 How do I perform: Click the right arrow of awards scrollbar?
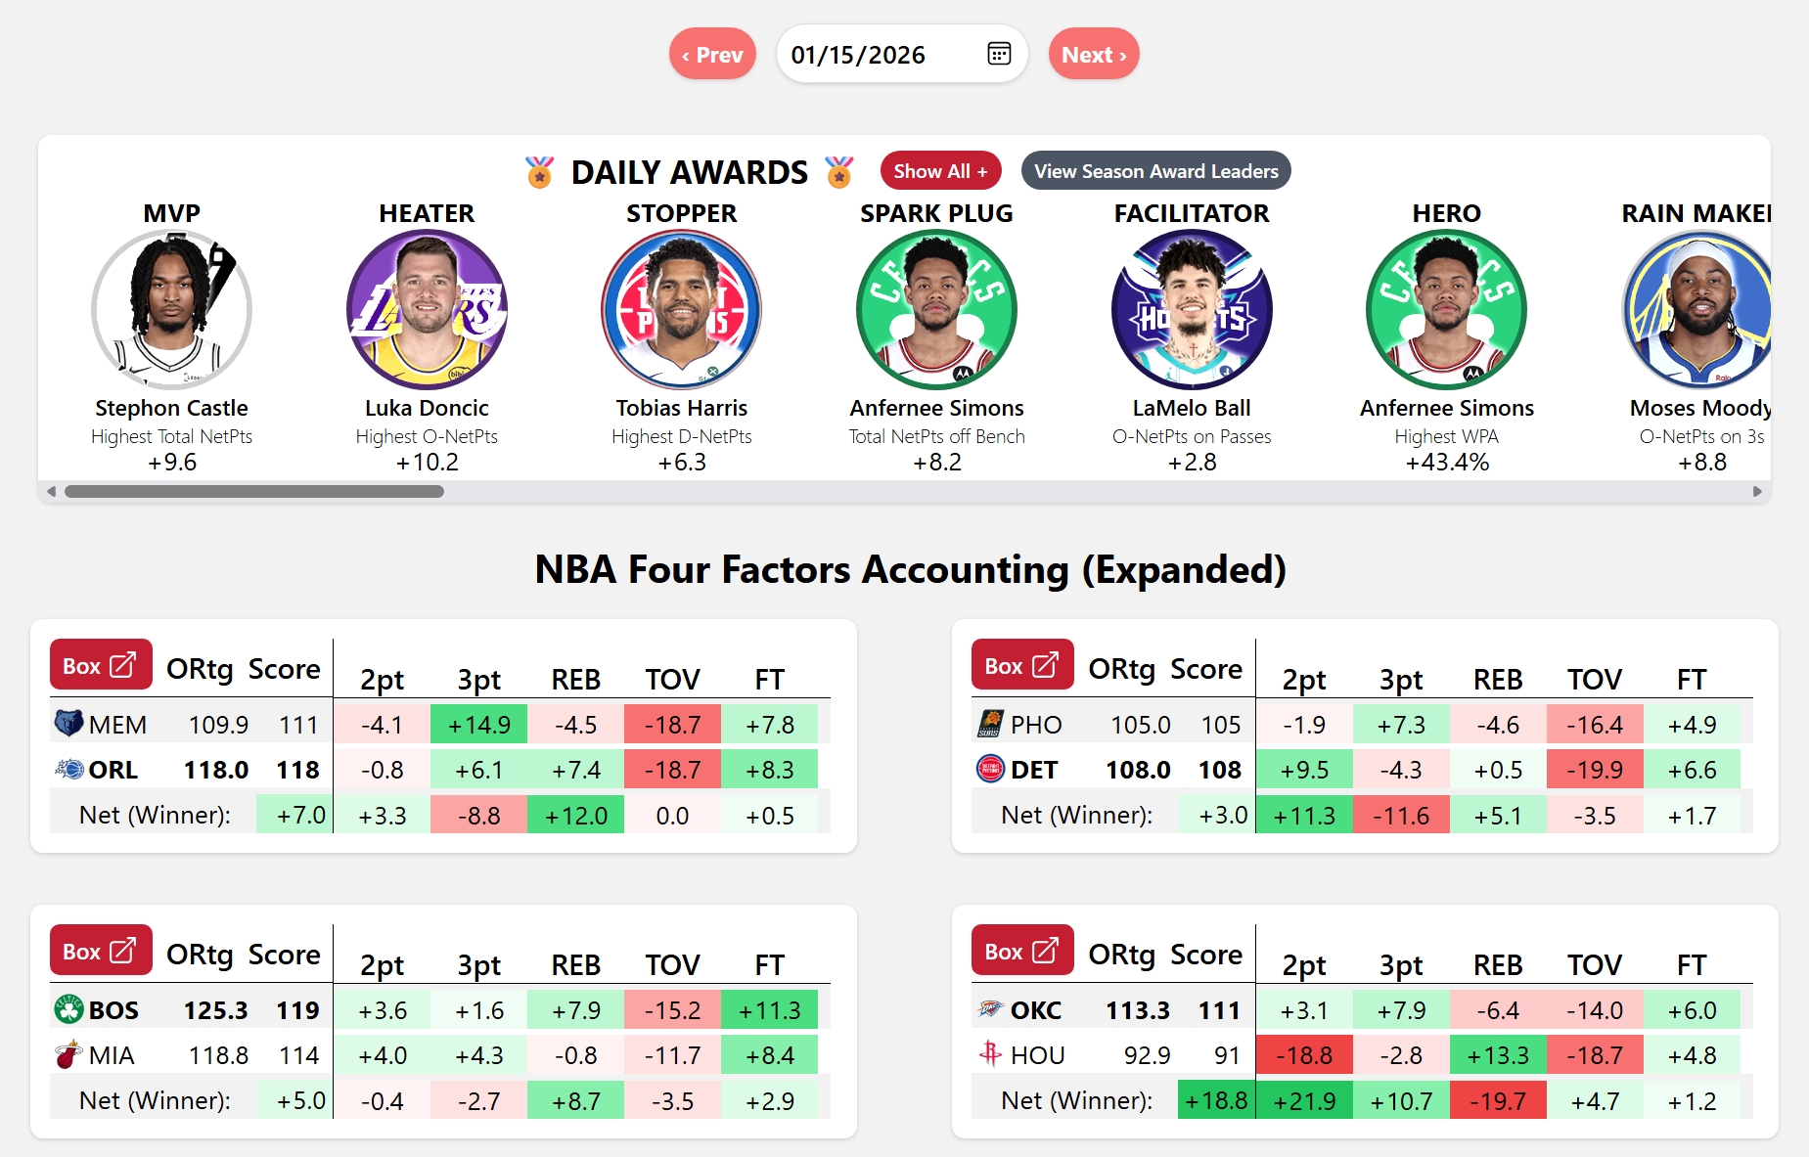1757,492
